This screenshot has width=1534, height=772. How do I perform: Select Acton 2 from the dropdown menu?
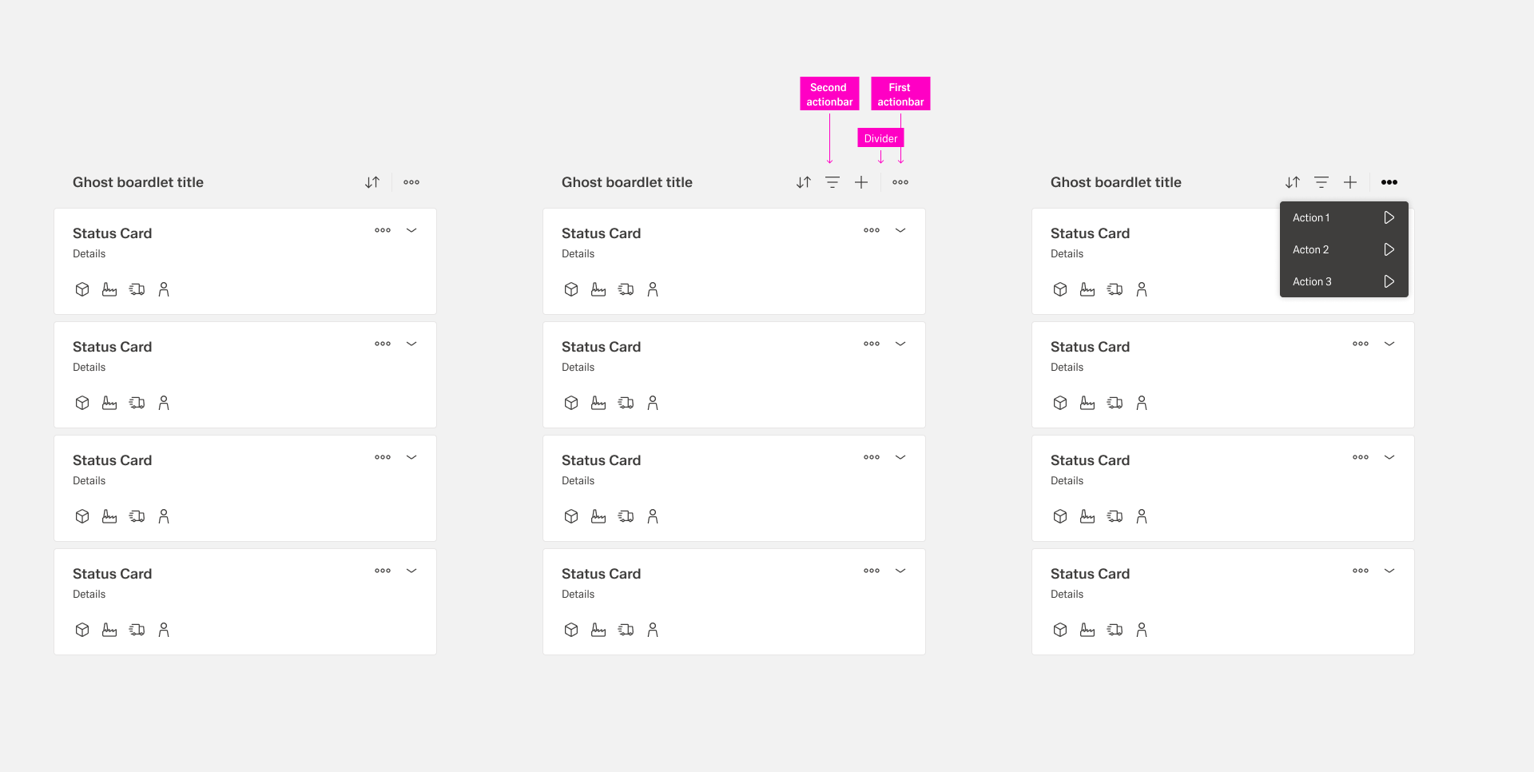1311,249
